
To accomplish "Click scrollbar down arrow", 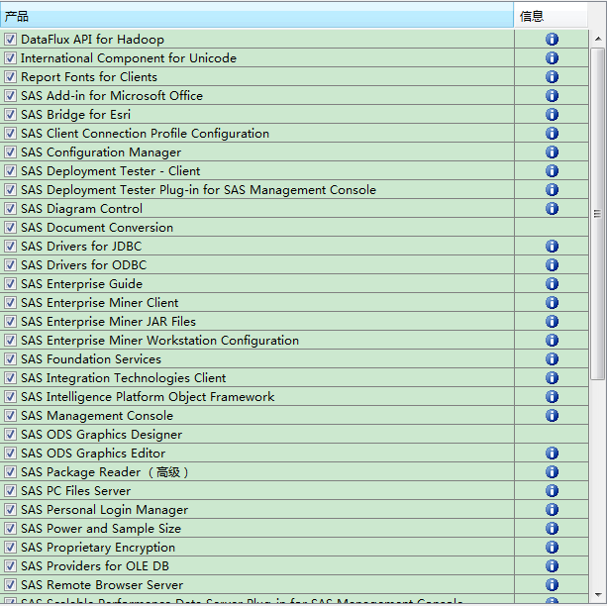I will (598, 595).
